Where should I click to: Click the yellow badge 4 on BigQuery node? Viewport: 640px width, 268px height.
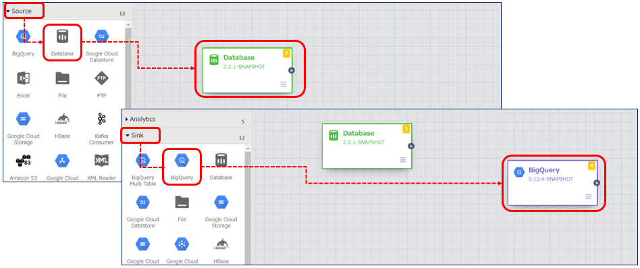tap(591, 165)
